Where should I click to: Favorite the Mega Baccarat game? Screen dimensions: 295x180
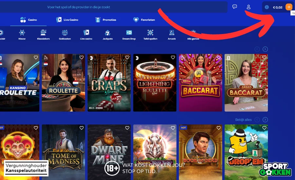[219, 58]
